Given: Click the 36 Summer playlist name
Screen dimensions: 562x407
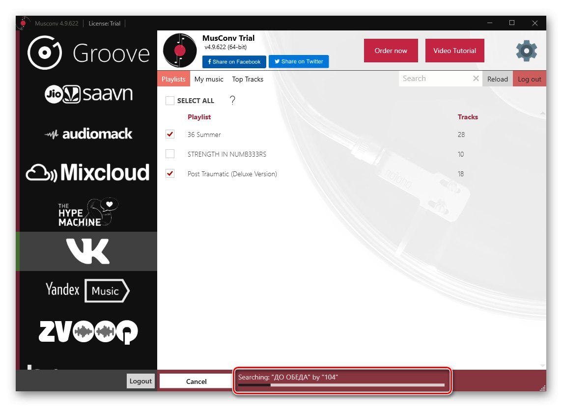Looking at the screenshot, I should click(x=204, y=135).
